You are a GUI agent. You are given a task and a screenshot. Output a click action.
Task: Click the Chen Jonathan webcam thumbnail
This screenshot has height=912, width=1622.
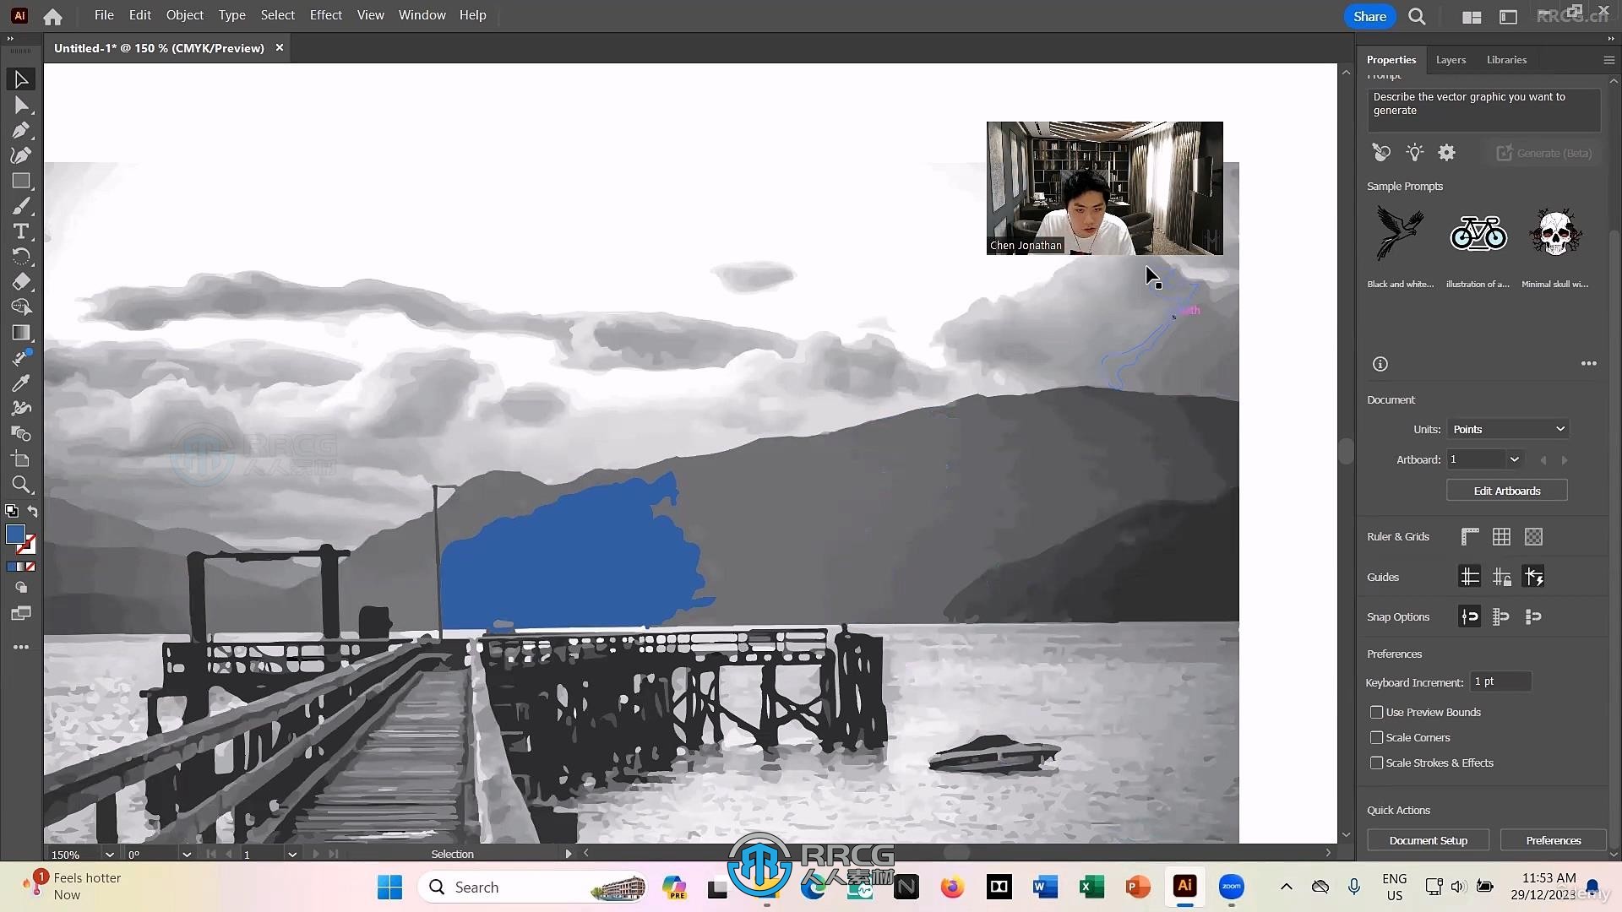click(x=1104, y=187)
